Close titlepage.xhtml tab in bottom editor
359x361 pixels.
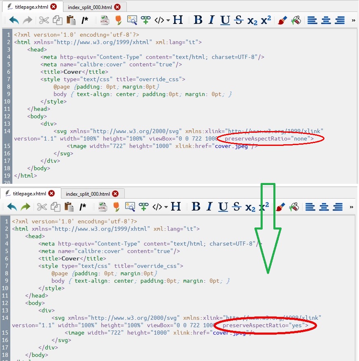51,193
